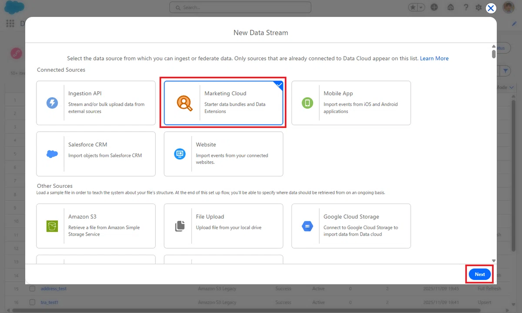Click the Connected Sources heading
522x313 pixels.
click(61, 70)
